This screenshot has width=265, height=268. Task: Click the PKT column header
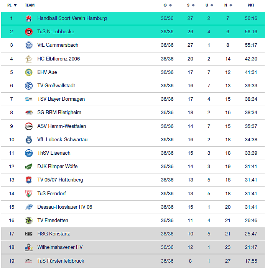(251, 5)
